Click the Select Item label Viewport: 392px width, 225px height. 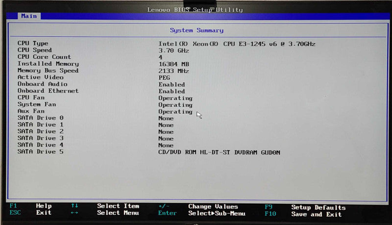118,206
